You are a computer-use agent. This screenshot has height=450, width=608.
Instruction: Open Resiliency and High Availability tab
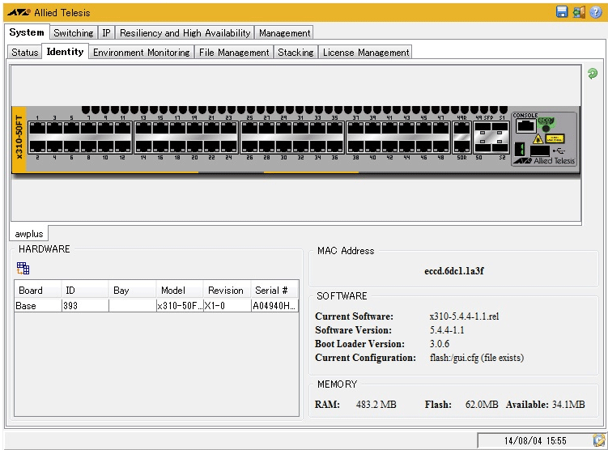pyautogui.click(x=185, y=33)
